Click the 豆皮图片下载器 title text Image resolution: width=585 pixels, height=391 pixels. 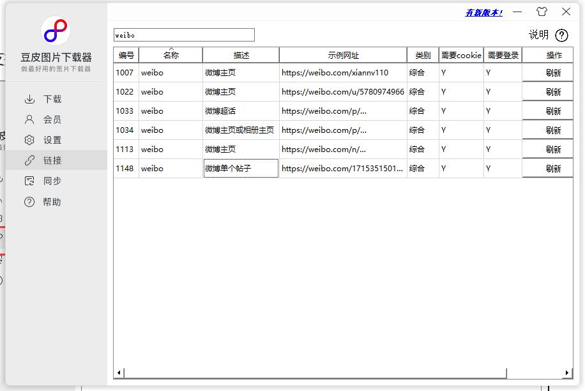(56, 57)
